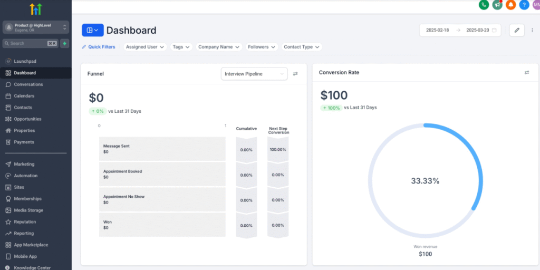Viewport: 540px width, 270px height.
Task: Expand the Followers filter
Action: click(262, 47)
